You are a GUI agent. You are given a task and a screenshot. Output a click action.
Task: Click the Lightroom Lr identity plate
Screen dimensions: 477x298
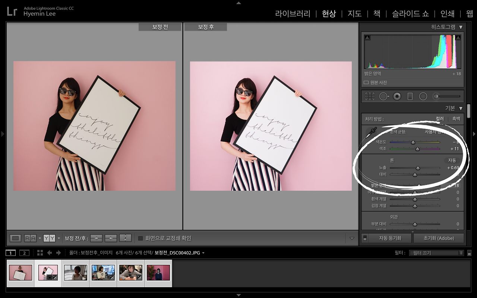click(x=12, y=11)
